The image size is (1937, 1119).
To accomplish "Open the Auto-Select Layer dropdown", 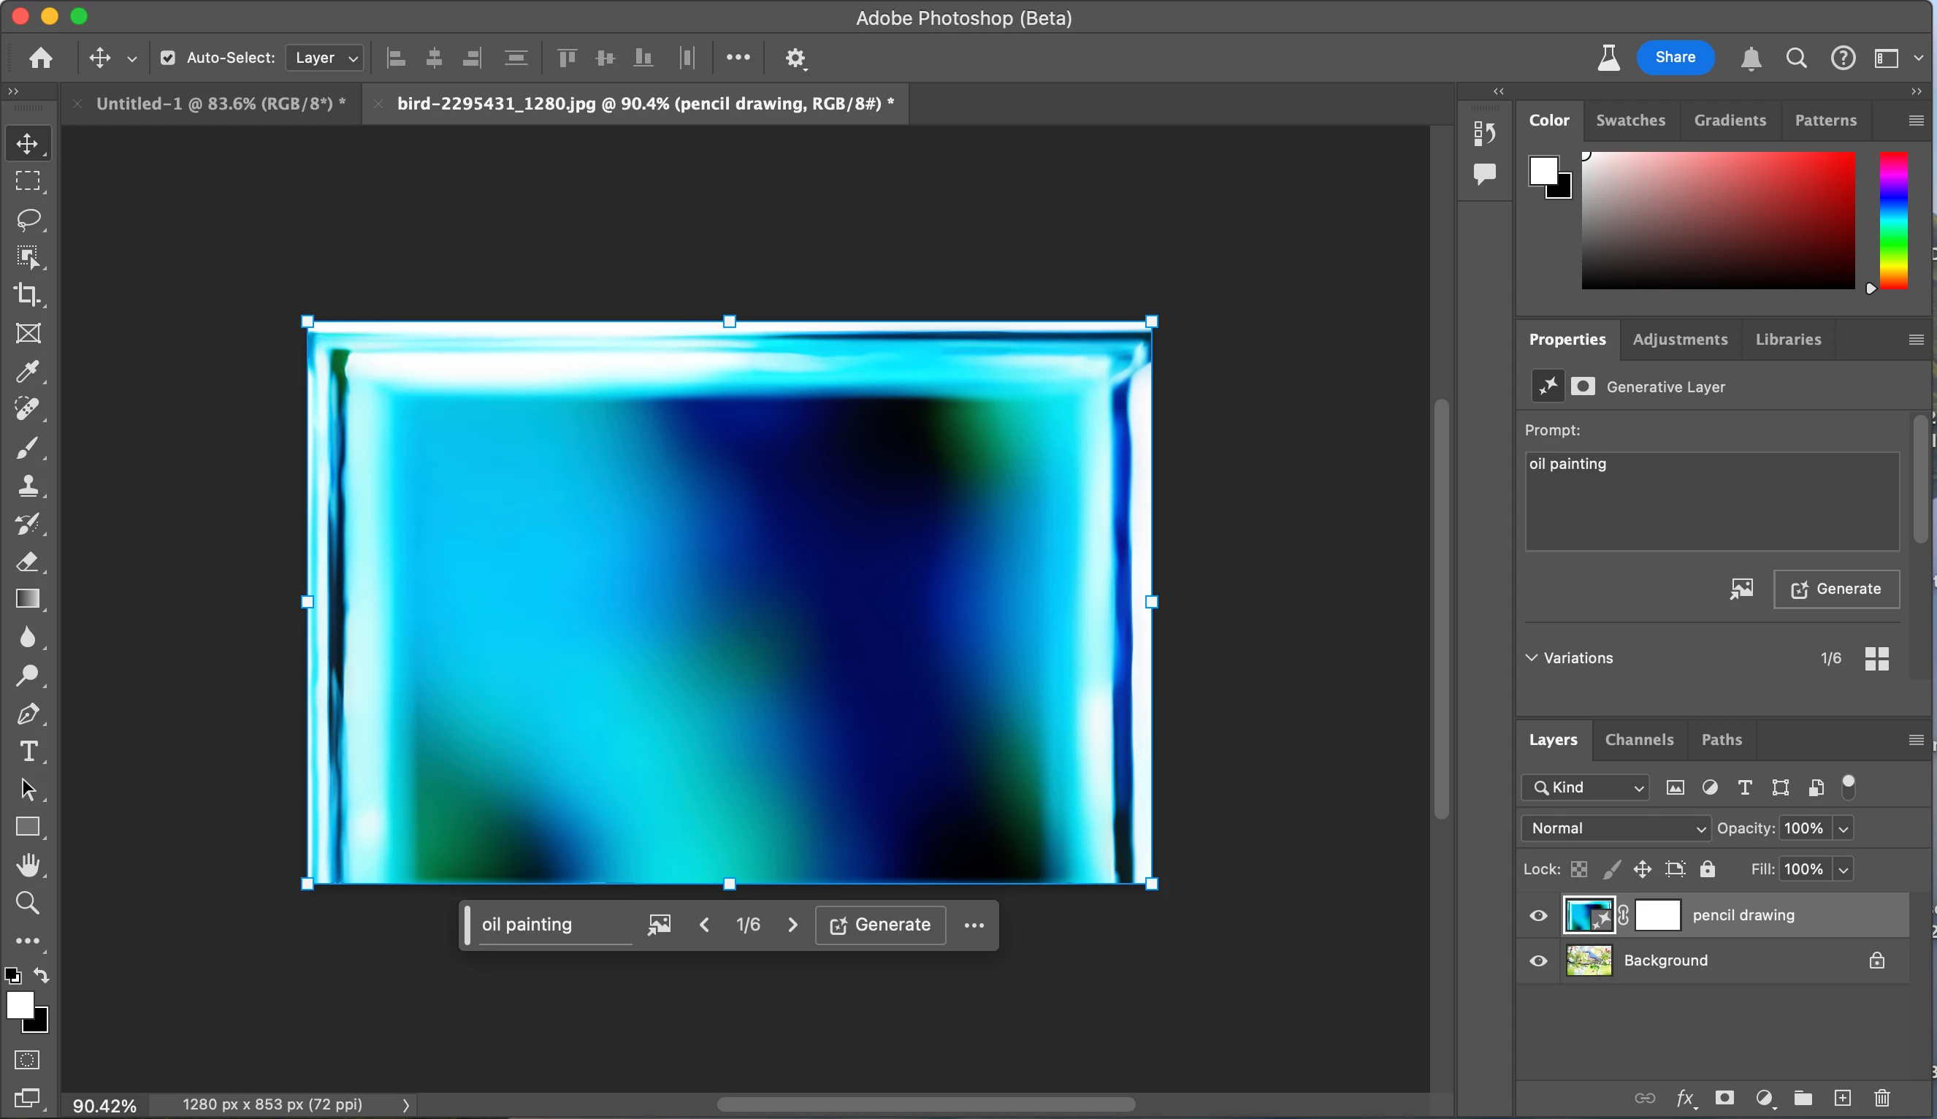I will click(x=325, y=58).
